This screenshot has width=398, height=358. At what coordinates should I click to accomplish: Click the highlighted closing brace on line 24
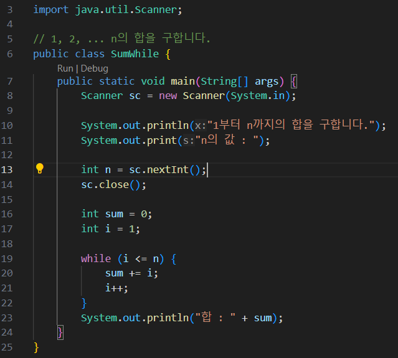[x=60, y=332]
